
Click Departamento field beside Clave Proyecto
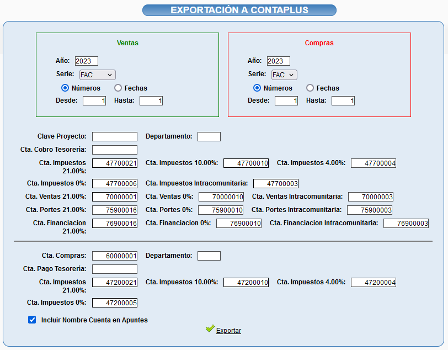click(209, 137)
